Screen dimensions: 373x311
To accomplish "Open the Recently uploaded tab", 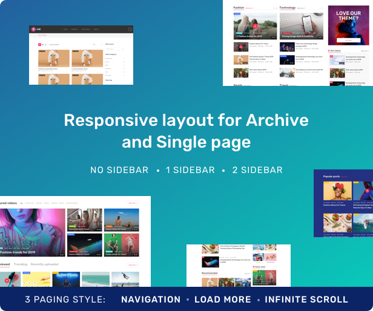I will (45, 264).
